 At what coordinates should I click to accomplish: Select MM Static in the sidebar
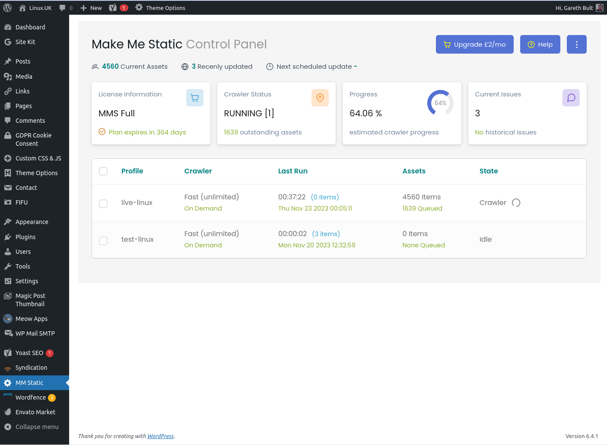(35, 383)
